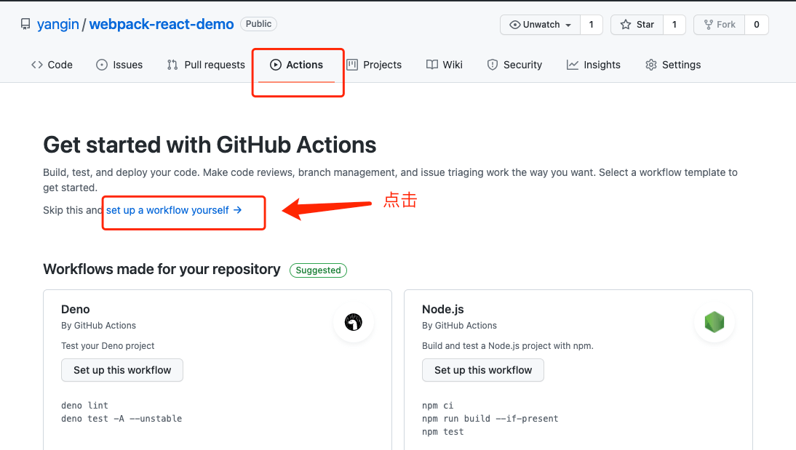Click the 'Get started with GitHub Actions' heading
The image size is (796, 450).
click(210, 145)
